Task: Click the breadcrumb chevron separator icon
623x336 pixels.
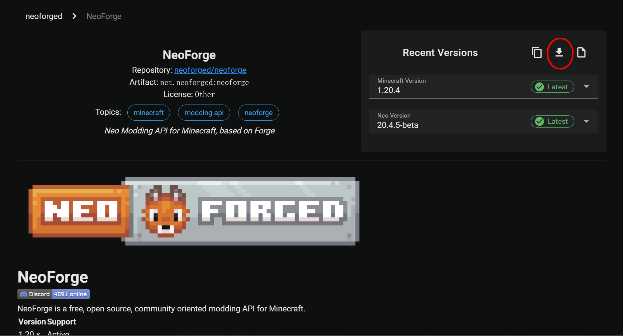Action: coord(74,16)
